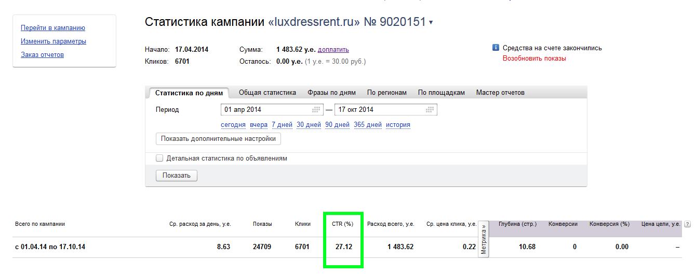The height and width of the screenshot is (274, 695).
Task: Switch to Статистика по дням tab
Action: click(189, 93)
